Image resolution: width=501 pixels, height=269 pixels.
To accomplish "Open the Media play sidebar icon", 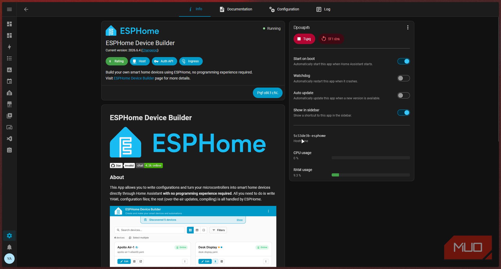I will (x=9, y=116).
